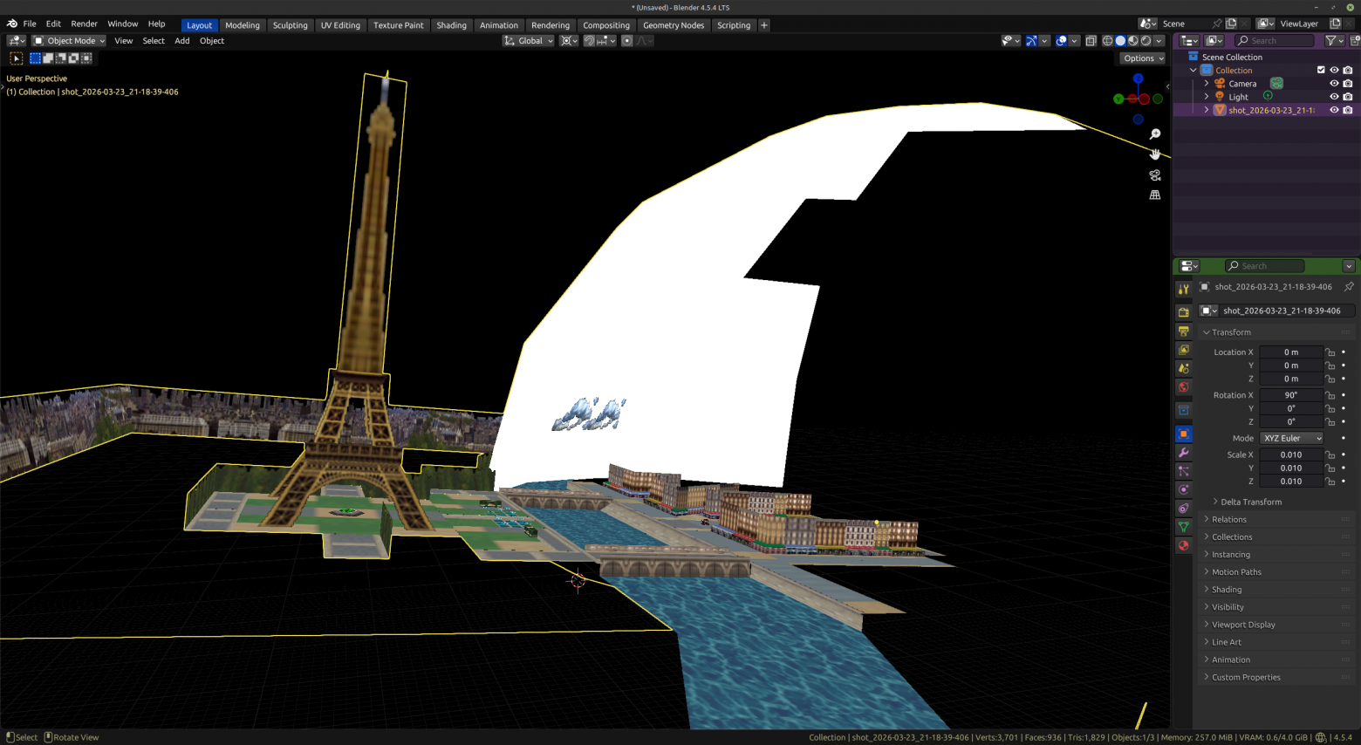1361x745 pixels.
Task: Open the Modifiers wrench properties tab
Action: 1184,453
